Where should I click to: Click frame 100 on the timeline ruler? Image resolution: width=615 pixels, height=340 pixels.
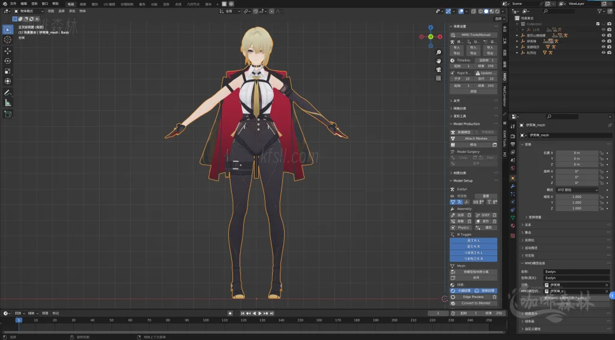click(206, 320)
